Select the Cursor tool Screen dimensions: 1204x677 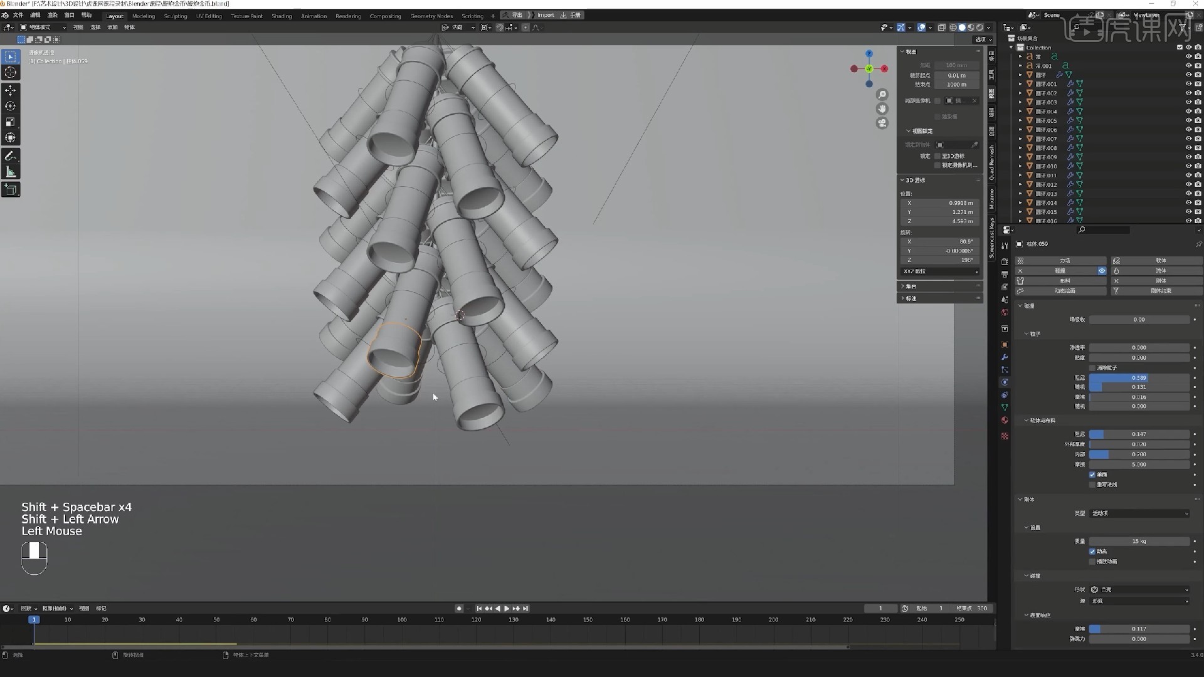(11, 73)
